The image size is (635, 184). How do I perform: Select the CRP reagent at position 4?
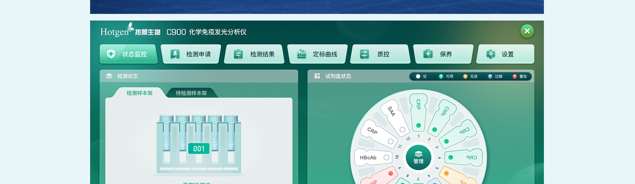(x=463, y=158)
